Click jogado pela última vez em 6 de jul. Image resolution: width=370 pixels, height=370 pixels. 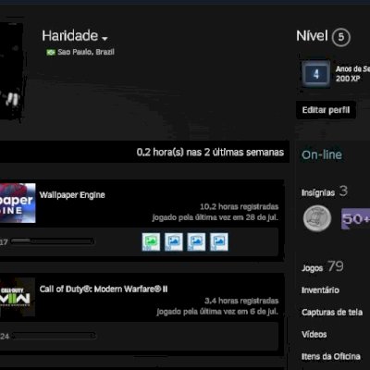pyautogui.click(x=217, y=312)
